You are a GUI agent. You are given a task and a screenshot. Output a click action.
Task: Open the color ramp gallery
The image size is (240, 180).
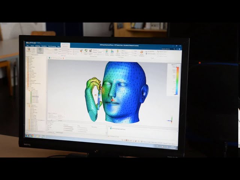pyautogui.click(x=112, y=52)
